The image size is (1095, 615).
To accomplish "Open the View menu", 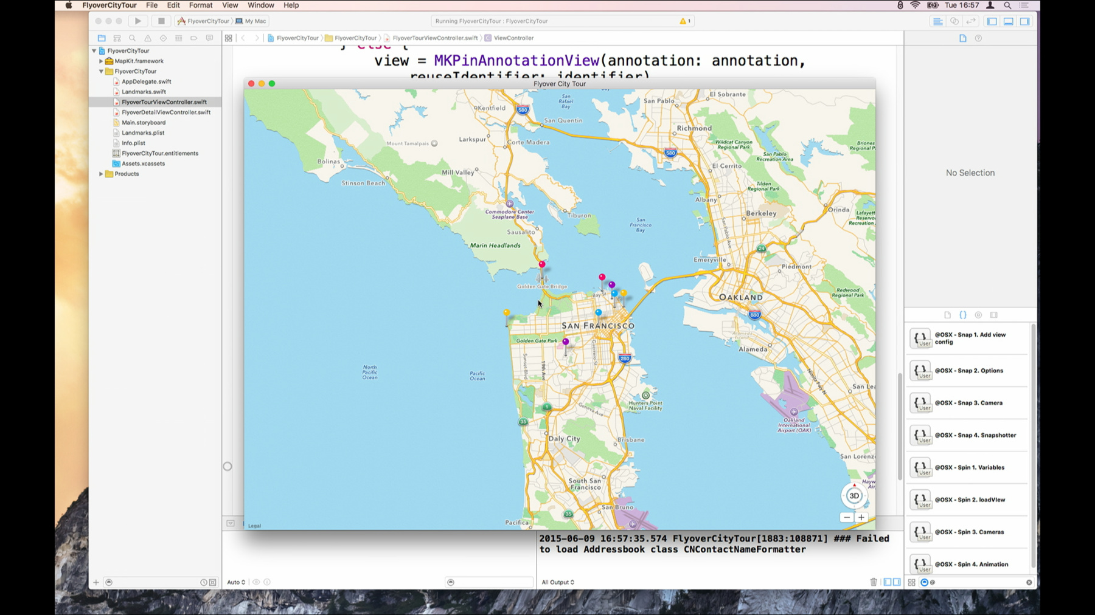I will (230, 5).
